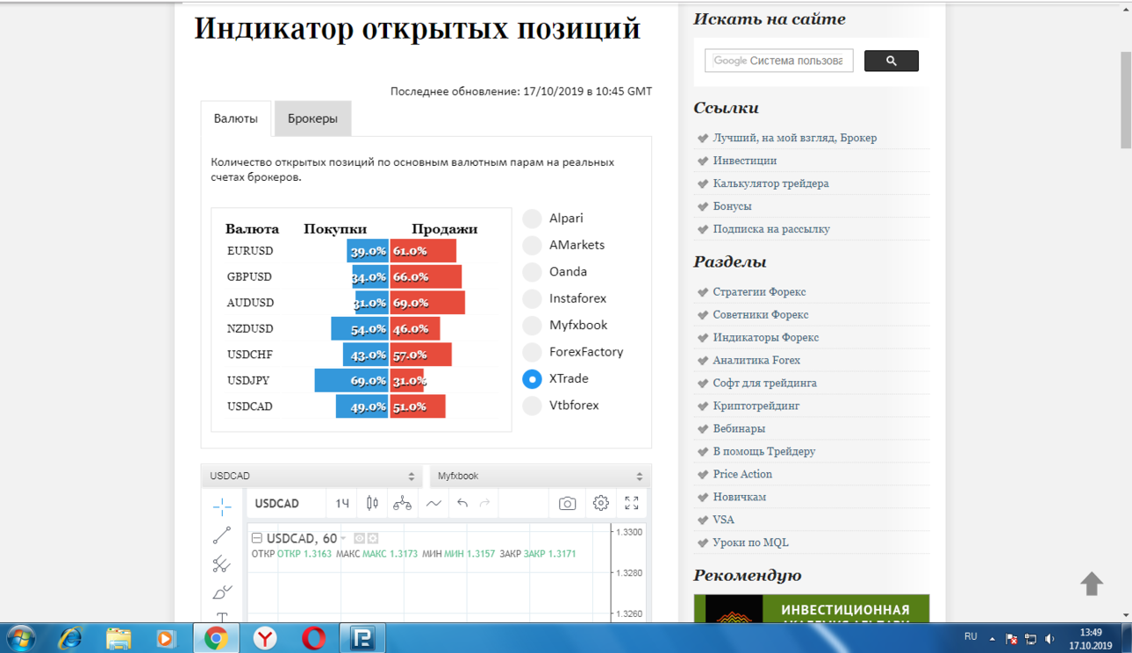
Task: Select the pitchfork drawing tool
Action: [x=222, y=563]
